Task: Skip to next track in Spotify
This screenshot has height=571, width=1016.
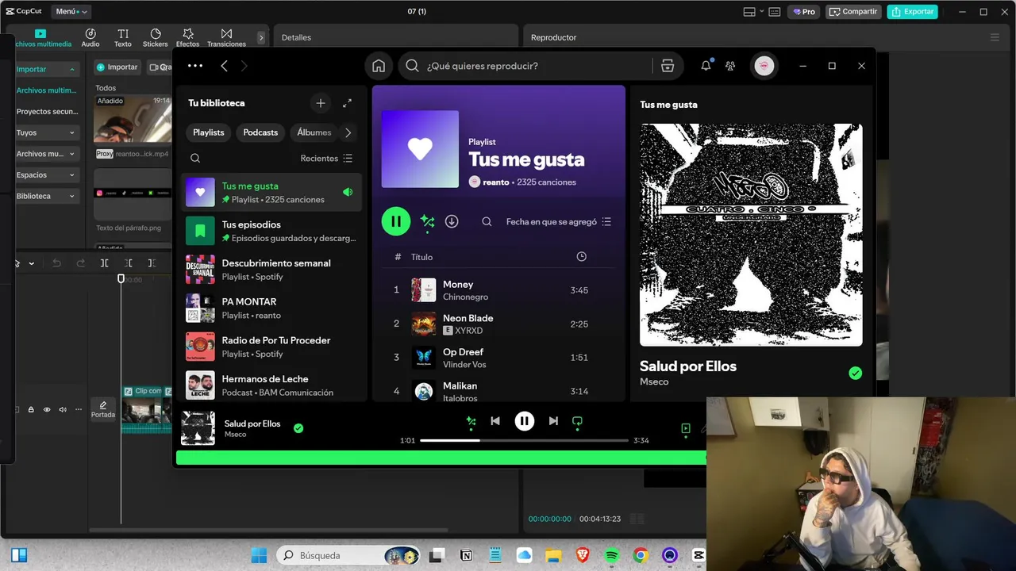Action: 553,421
